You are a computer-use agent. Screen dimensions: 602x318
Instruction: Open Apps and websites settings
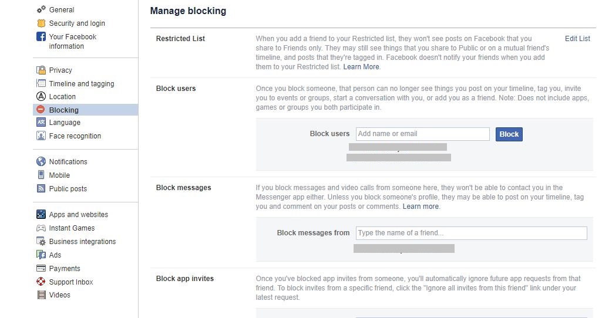tap(78, 214)
